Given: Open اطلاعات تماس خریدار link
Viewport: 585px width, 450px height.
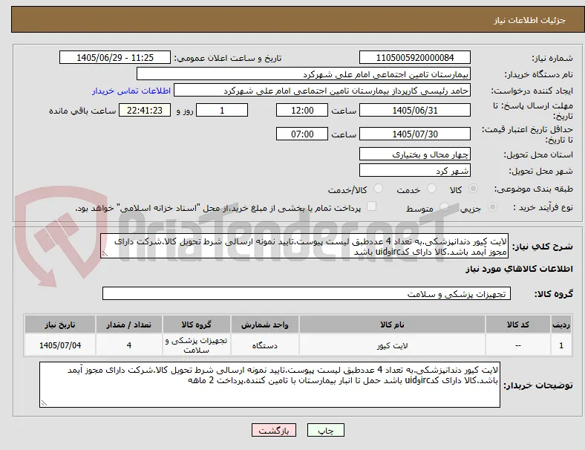Looking at the screenshot, I should tap(131, 91).
